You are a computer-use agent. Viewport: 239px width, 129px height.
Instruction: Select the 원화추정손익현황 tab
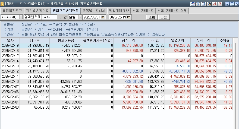coord(66,11)
